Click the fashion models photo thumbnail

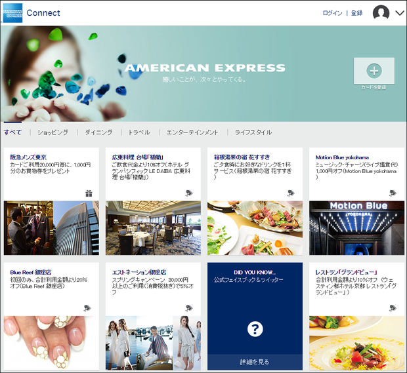pyautogui.click(x=153, y=343)
